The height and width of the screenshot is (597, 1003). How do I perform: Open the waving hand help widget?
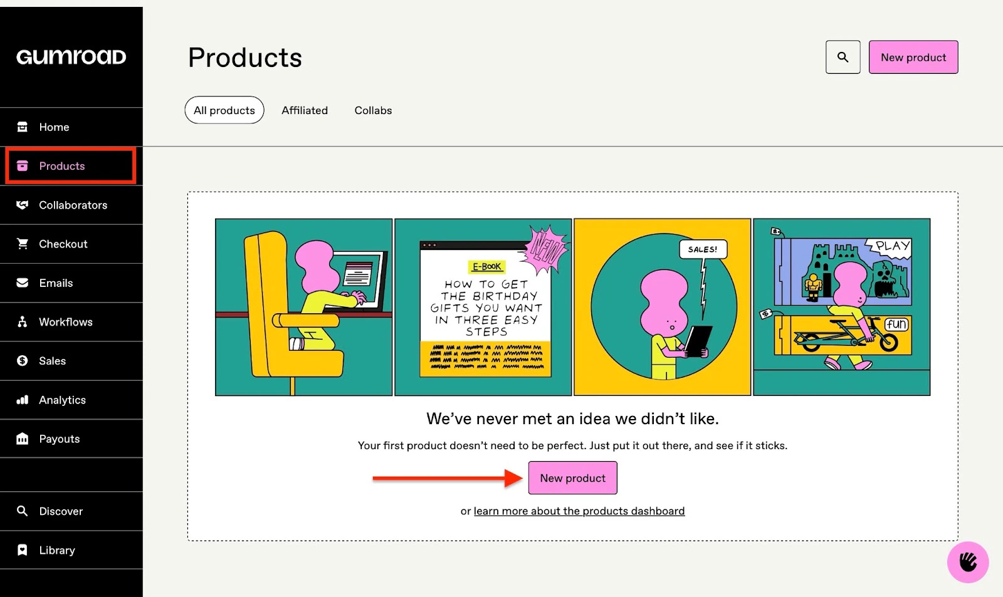pos(967,562)
